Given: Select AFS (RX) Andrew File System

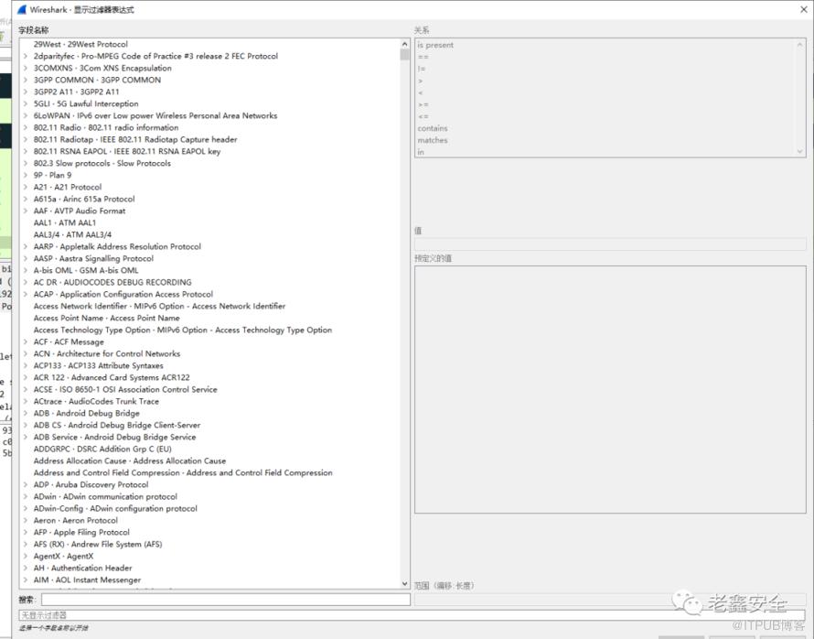Looking at the screenshot, I should point(98,545).
